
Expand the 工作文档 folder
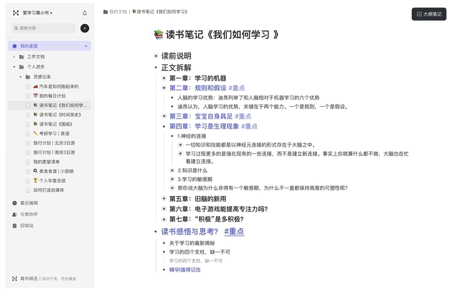pos(15,57)
